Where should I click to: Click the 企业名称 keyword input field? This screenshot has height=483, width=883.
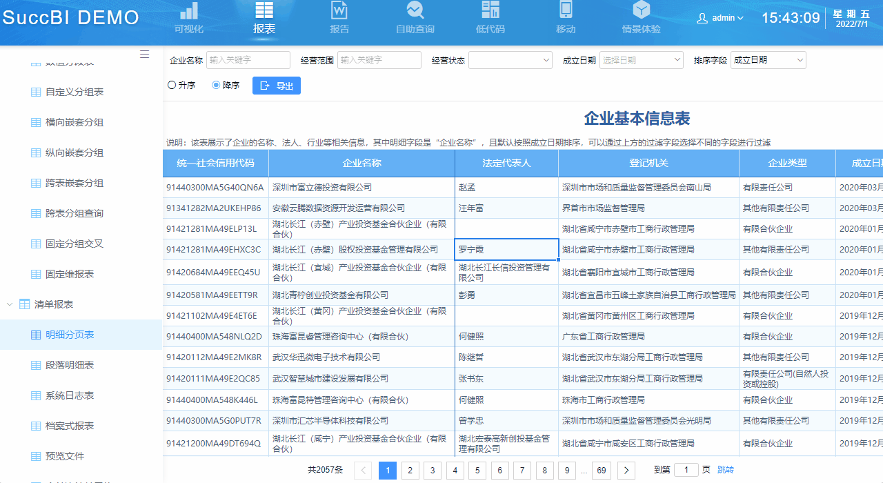coord(248,60)
